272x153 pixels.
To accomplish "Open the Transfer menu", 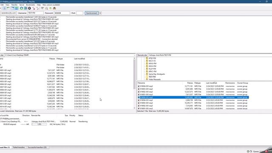I will click(x=14, y=5).
